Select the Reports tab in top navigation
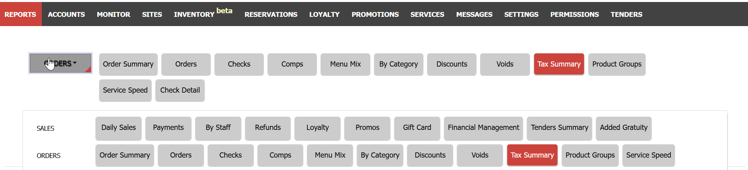This screenshot has width=748, height=170. click(x=20, y=14)
